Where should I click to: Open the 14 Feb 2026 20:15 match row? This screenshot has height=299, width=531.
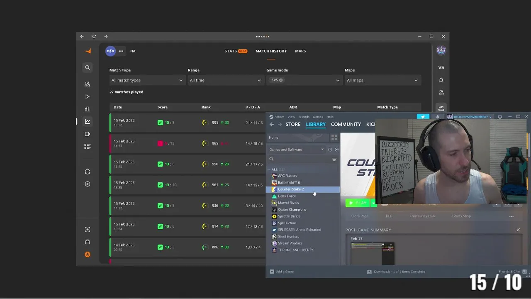point(188,247)
